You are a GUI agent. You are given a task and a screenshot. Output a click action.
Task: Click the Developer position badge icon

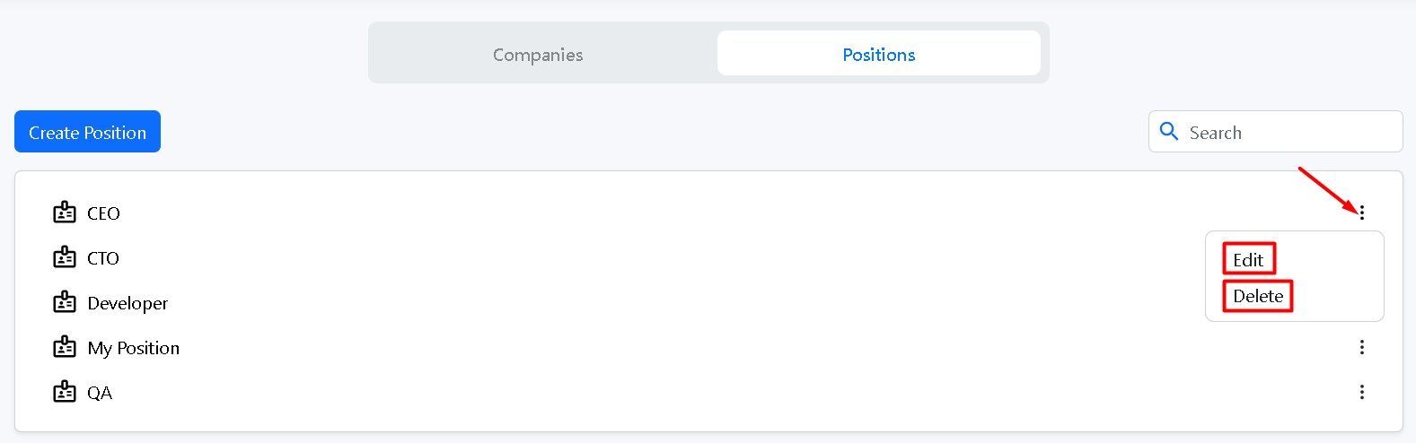tap(65, 302)
